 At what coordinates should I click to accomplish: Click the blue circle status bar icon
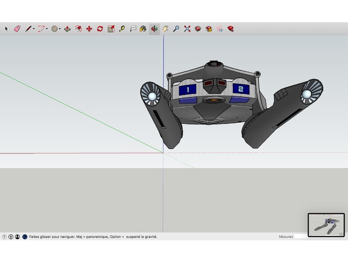pos(24,236)
